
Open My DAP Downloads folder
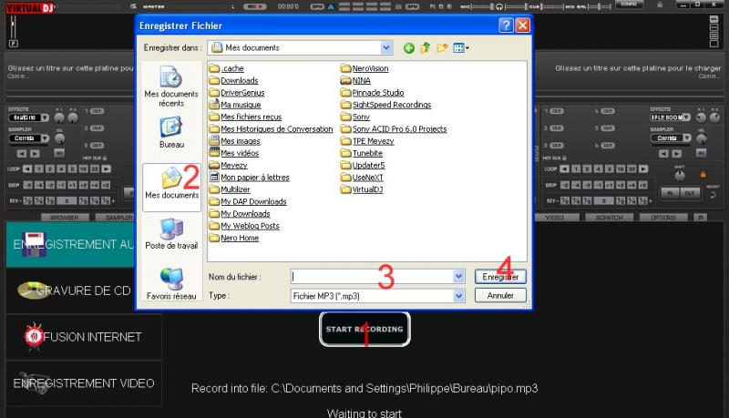(x=248, y=201)
